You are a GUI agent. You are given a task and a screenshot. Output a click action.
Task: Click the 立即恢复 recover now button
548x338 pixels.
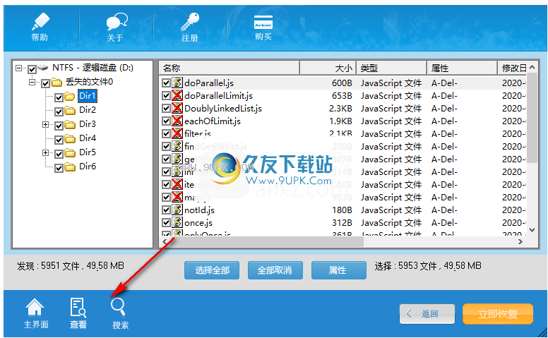point(498,314)
